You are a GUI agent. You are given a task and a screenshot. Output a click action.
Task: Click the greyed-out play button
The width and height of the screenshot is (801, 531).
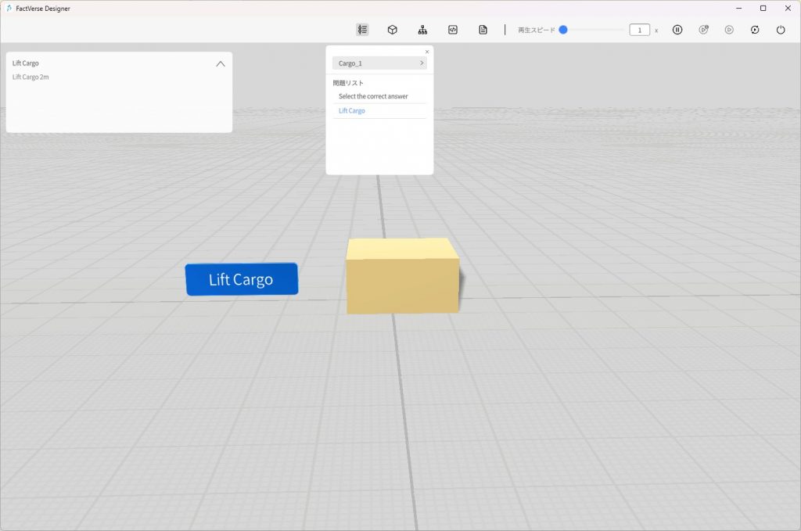pos(729,30)
